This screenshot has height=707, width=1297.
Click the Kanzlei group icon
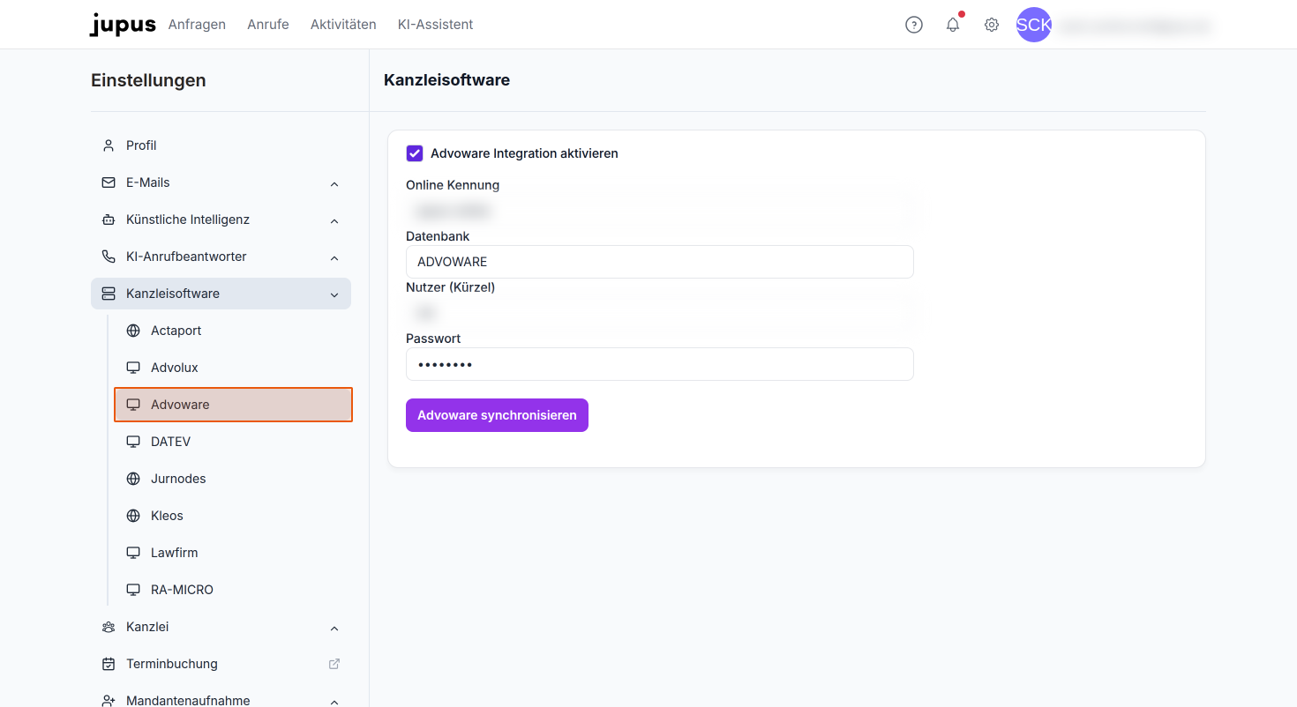[109, 627]
